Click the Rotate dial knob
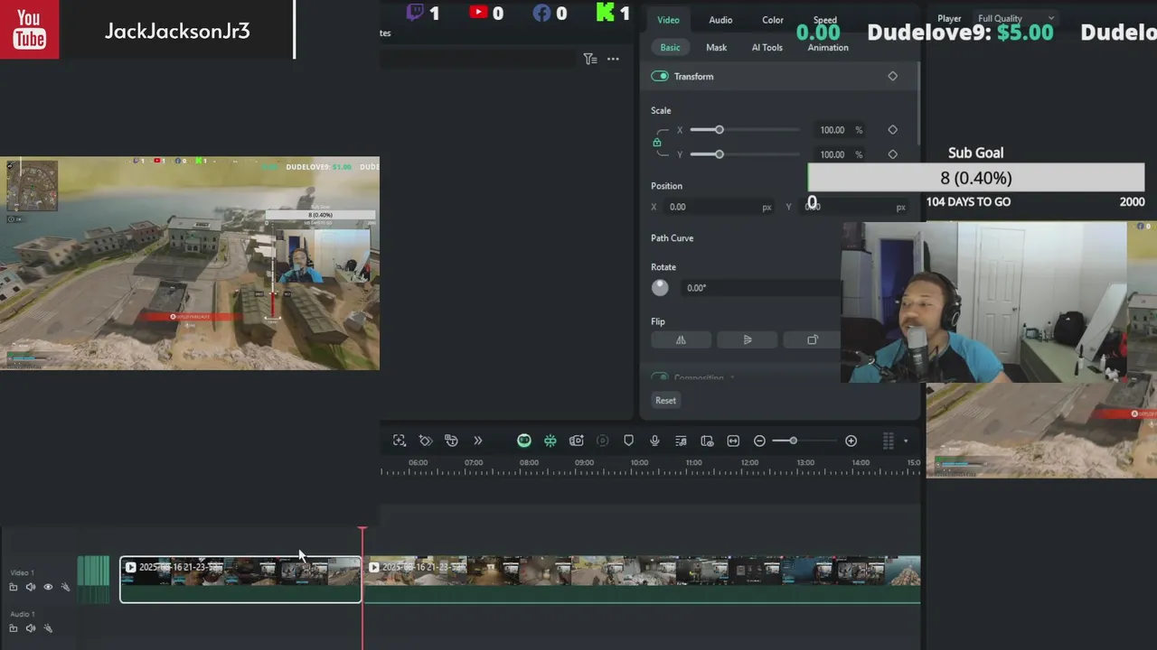The image size is (1157, 650). tap(660, 287)
